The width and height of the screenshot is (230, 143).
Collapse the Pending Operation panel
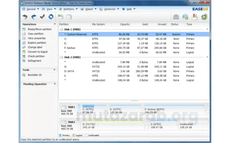click(55, 84)
